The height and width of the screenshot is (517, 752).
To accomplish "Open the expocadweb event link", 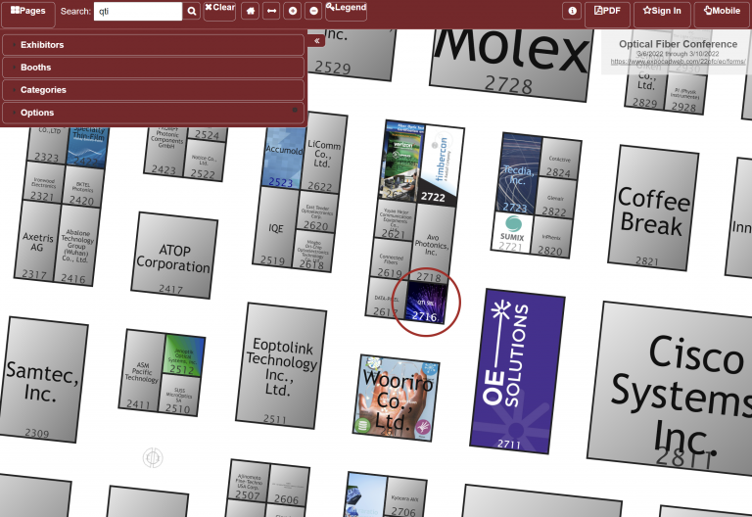I will (x=678, y=62).
